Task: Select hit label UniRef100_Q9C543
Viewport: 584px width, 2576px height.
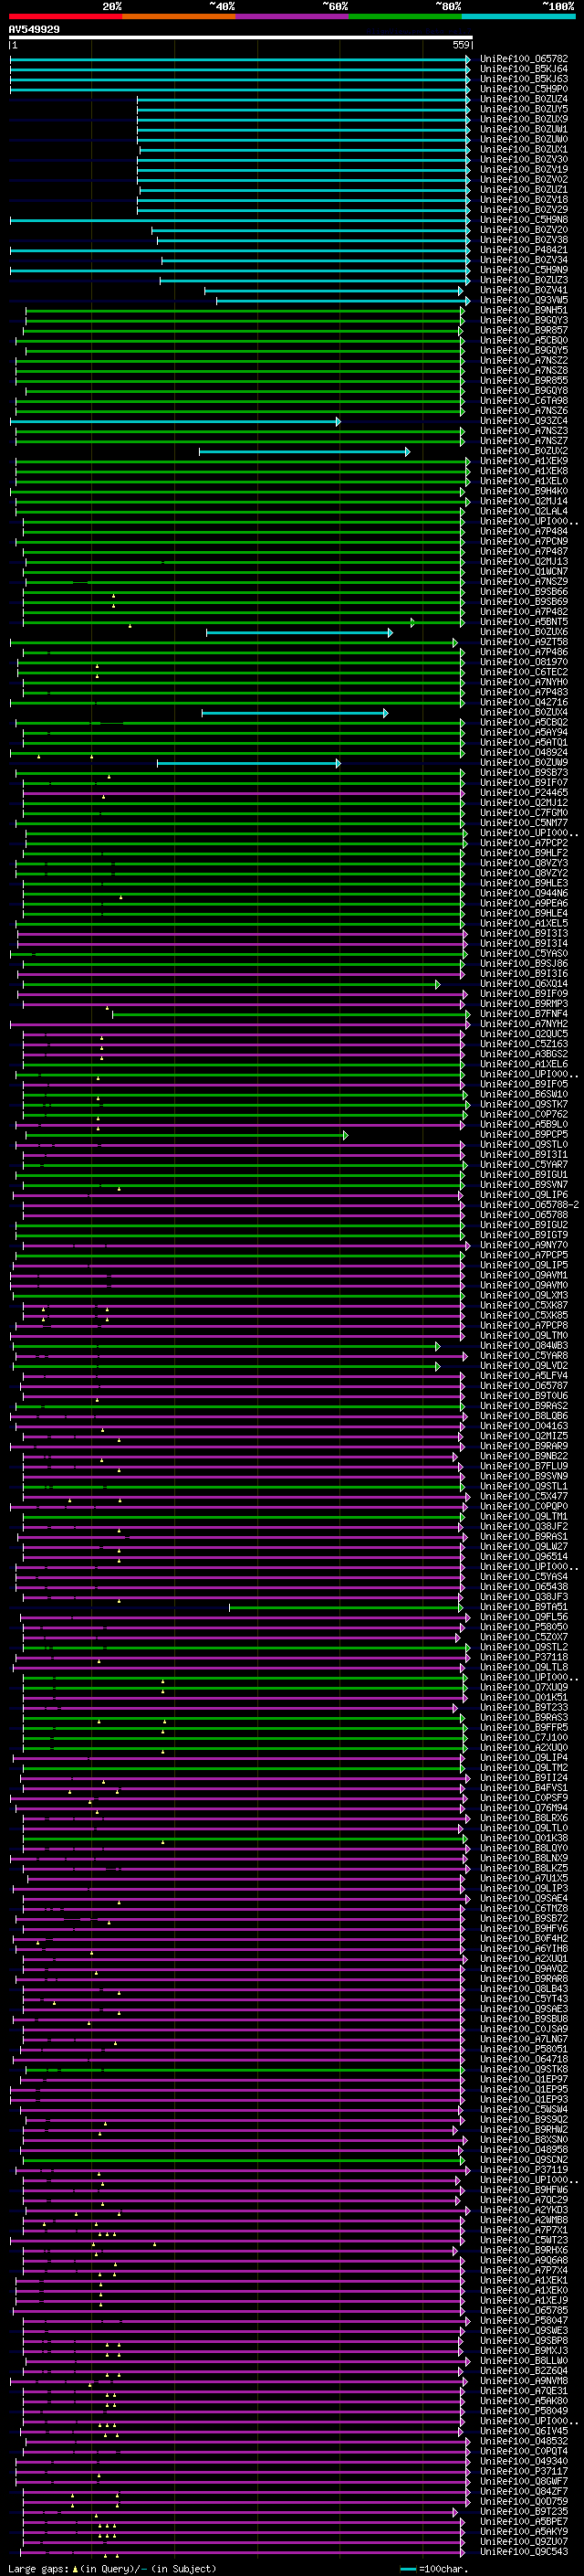Action: (x=524, y=2551)
